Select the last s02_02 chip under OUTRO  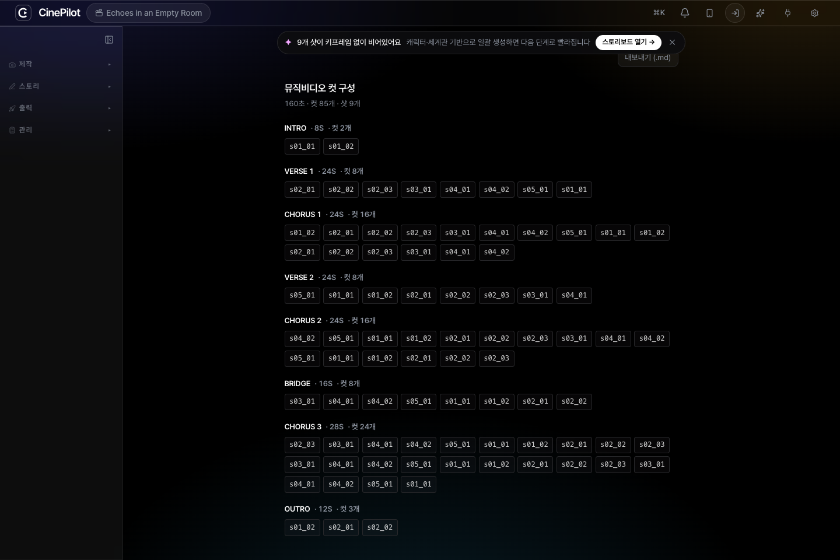380,527
